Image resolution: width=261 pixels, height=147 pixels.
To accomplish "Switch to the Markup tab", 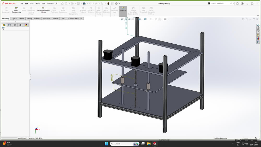I will point(29,19).
